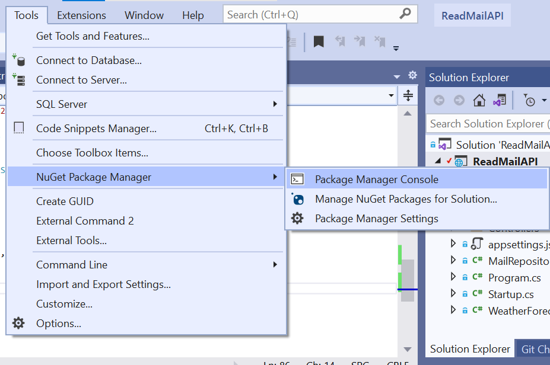Open Package Manager Console
The image size is (550, 365).
[x=417, y=180]
